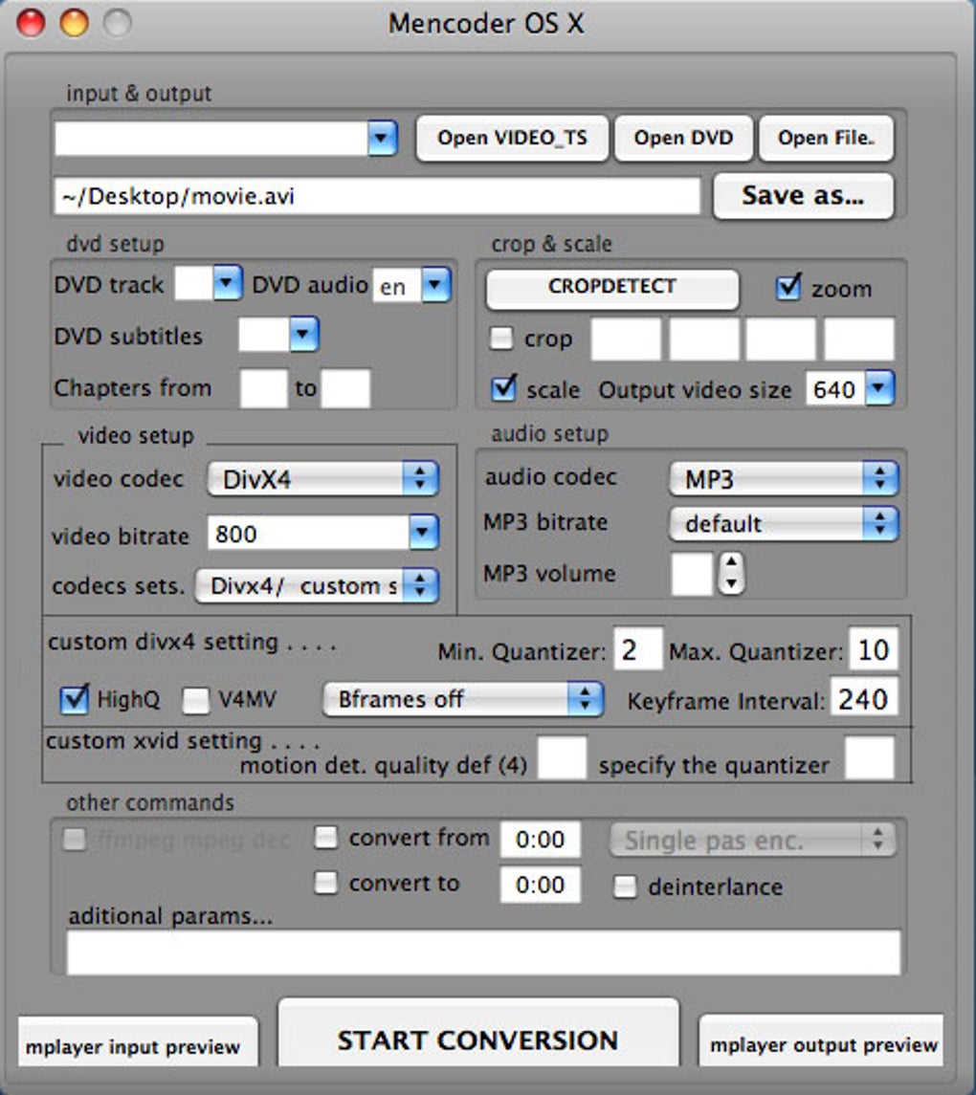The image size is (976, 1095).
Task: Click the convert from time field
Action: tap(540, 840)
